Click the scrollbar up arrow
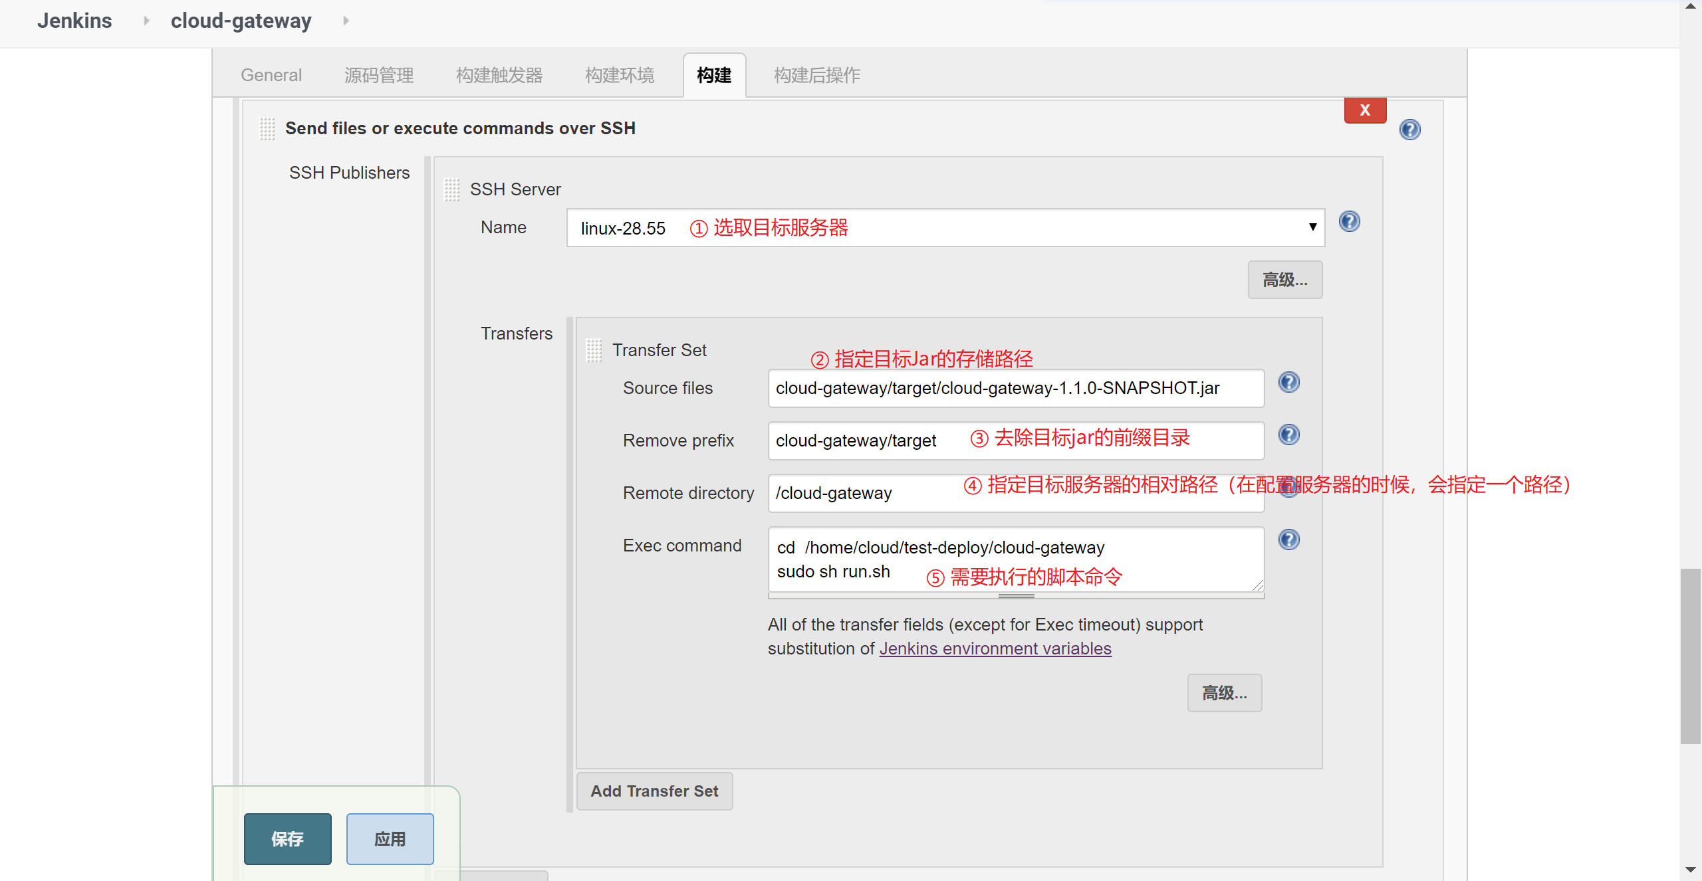Viewport: 1702px width, 881px height. pyautogui.click(x=1691, y=5)
